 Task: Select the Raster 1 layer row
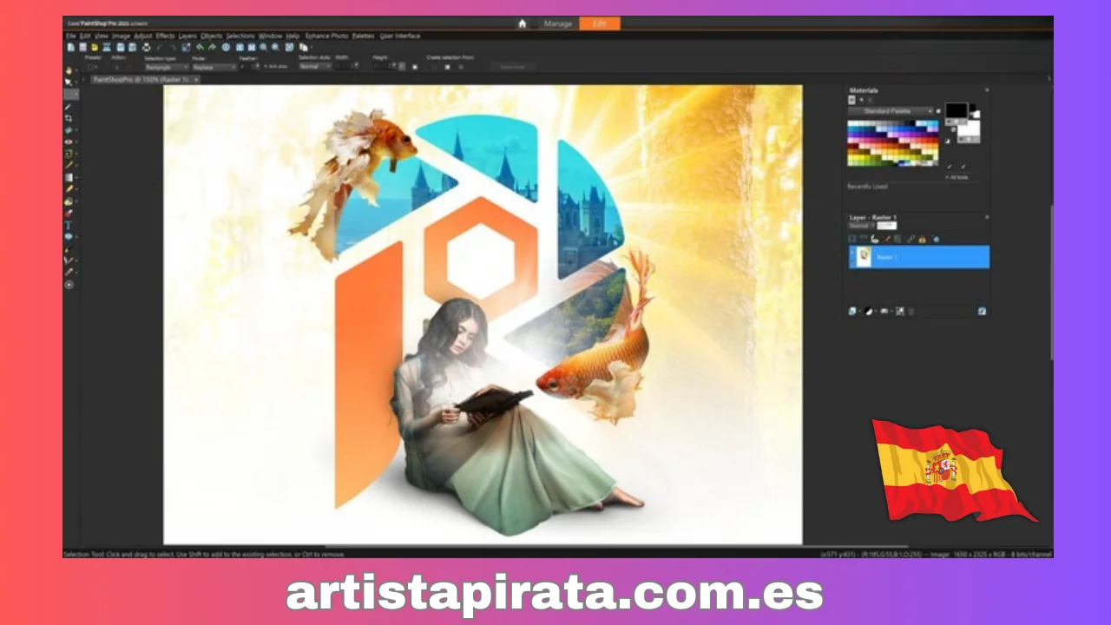click(919, 257)
